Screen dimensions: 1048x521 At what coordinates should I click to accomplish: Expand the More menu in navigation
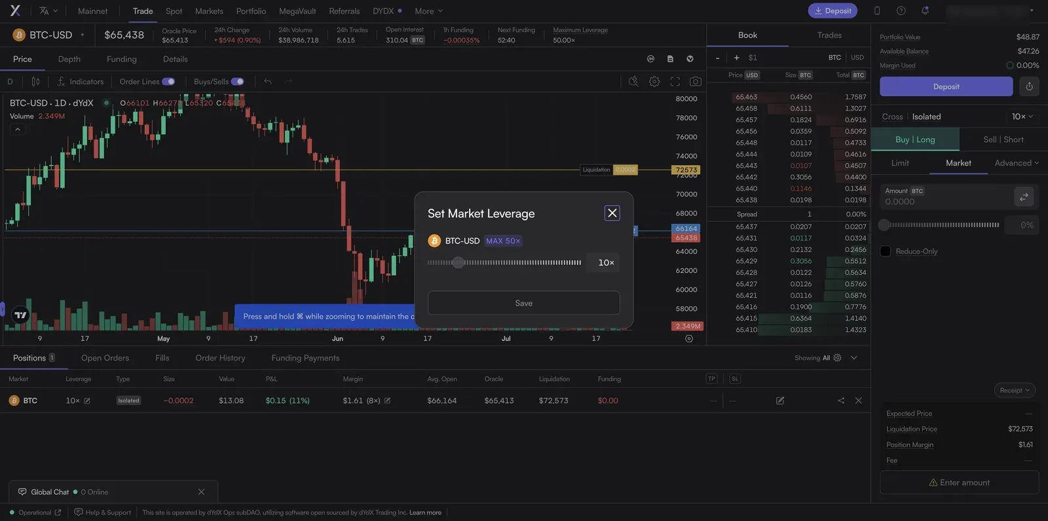429,10
